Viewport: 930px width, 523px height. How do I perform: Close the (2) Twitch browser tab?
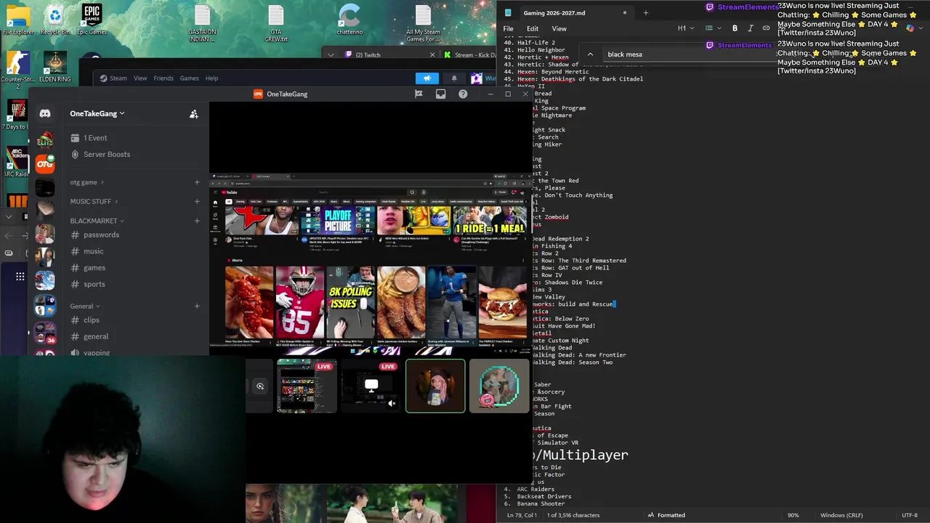(432, 54)
